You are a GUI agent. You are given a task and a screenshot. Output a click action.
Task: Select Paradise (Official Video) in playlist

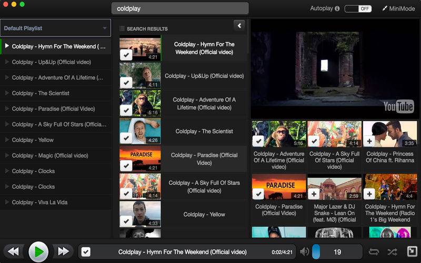click(x=56, y=109)
